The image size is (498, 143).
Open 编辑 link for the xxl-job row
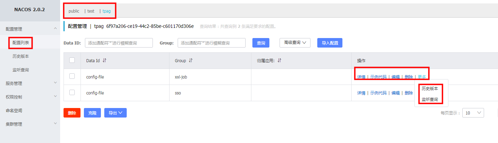coord(395,77)
